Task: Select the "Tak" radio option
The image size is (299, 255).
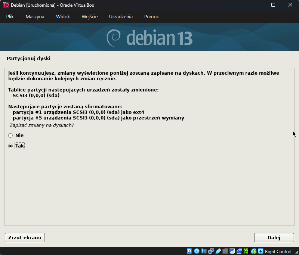Action: (10, 146)
